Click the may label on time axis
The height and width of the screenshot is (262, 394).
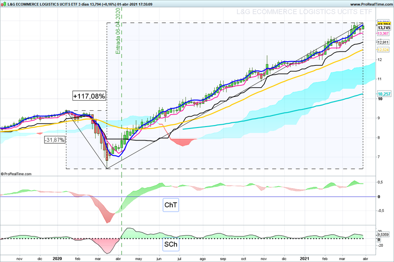point(139,259)
